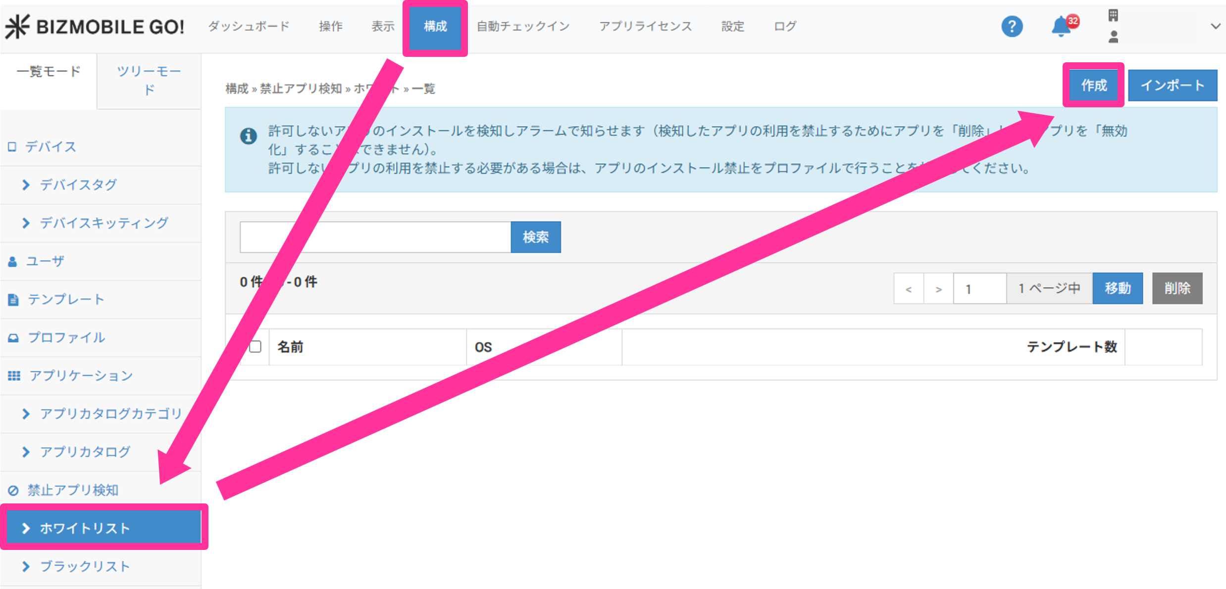The height and width of the screenshot is (589, 1226).
Task: Open デバイス in the sidebar
Action: click(51, 147)
